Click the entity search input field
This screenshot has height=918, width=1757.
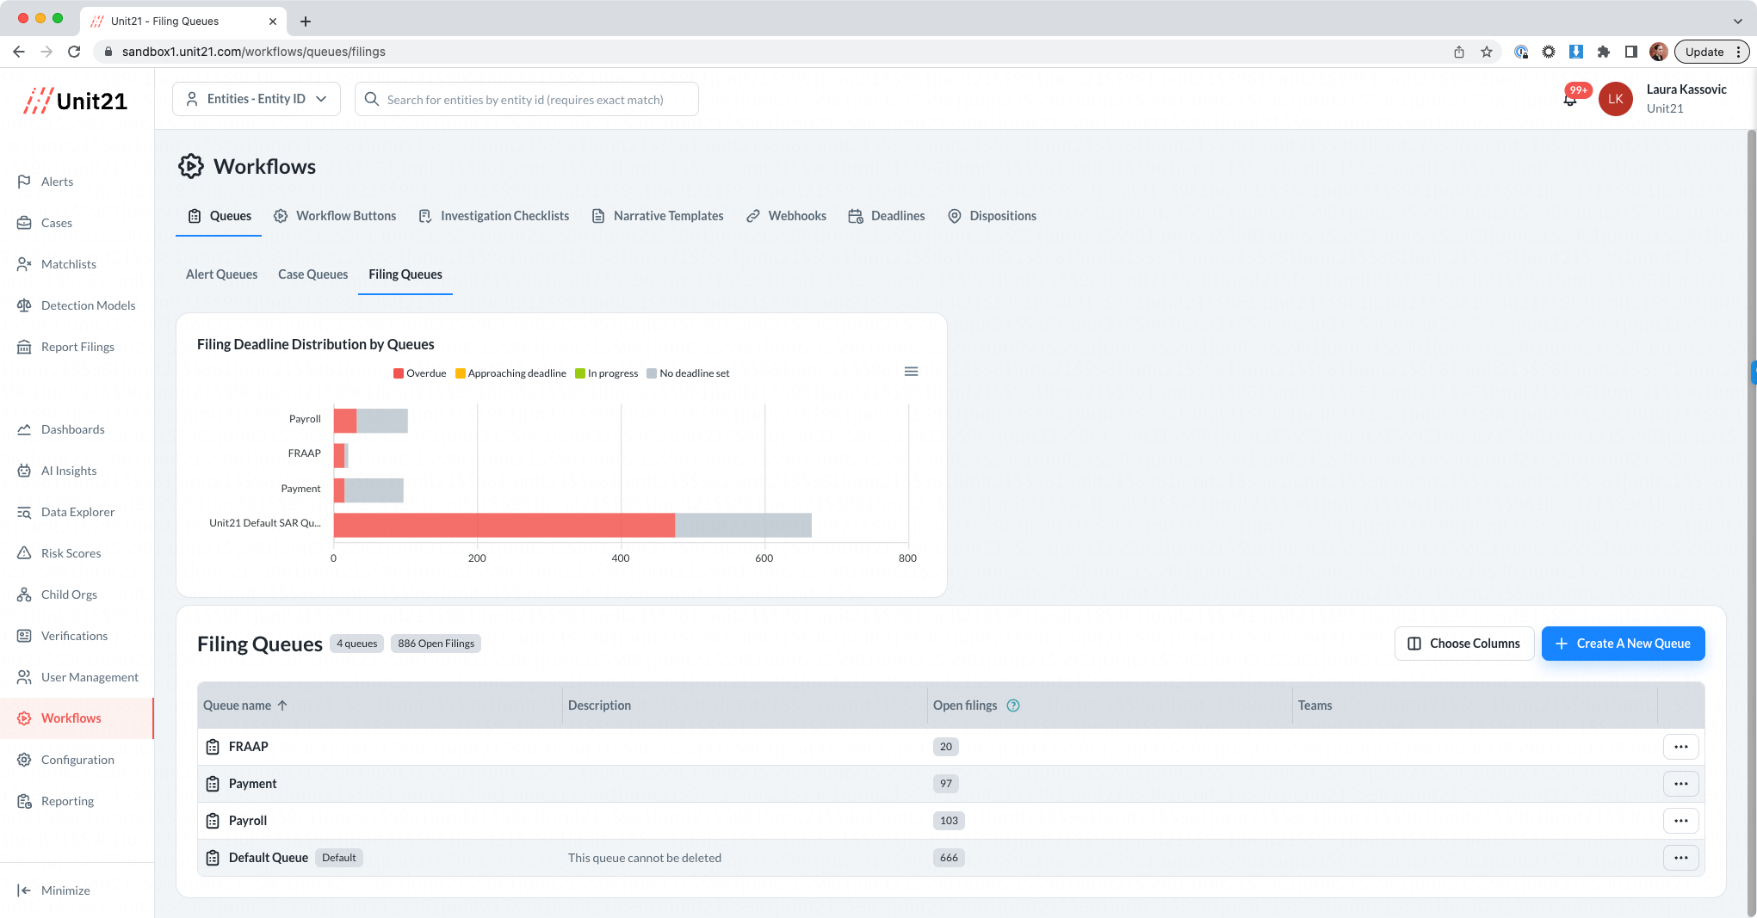click(x=526, y=99)
